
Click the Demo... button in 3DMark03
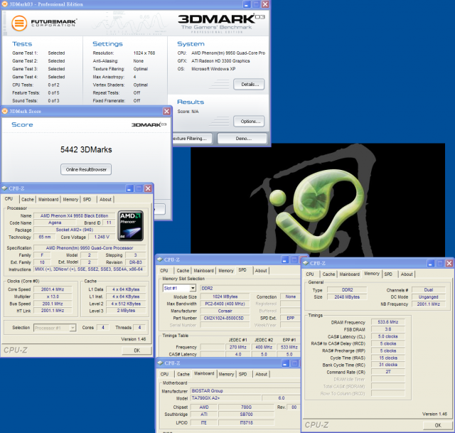242,139
